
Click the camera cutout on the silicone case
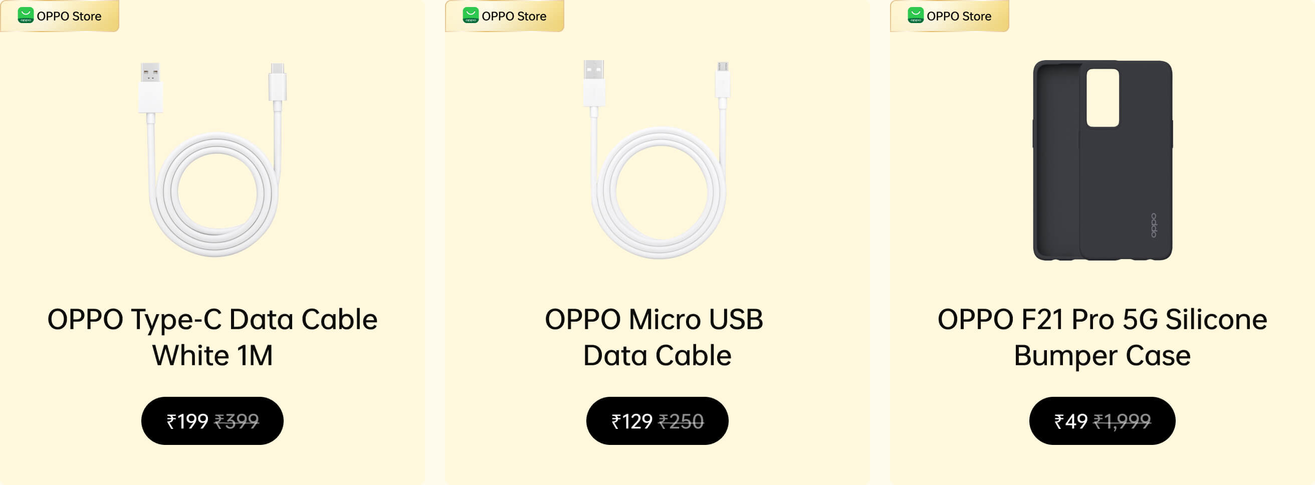point(1103,98)
